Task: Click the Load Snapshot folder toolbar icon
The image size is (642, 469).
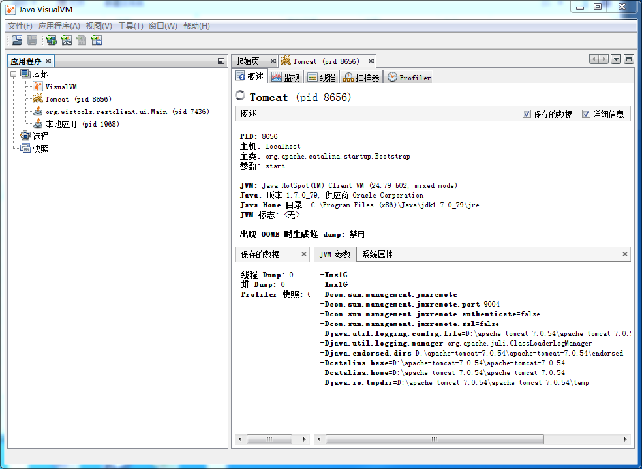Action: point(17,40)
